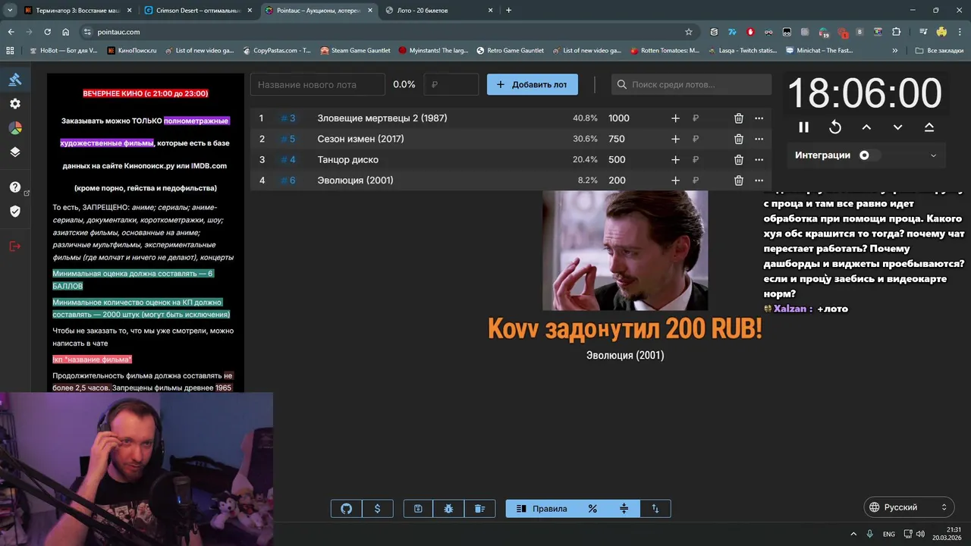This screenshot has height=546, width=971.
Task: Focus the new lot ruble amount field
Action: tap(451, 84)
